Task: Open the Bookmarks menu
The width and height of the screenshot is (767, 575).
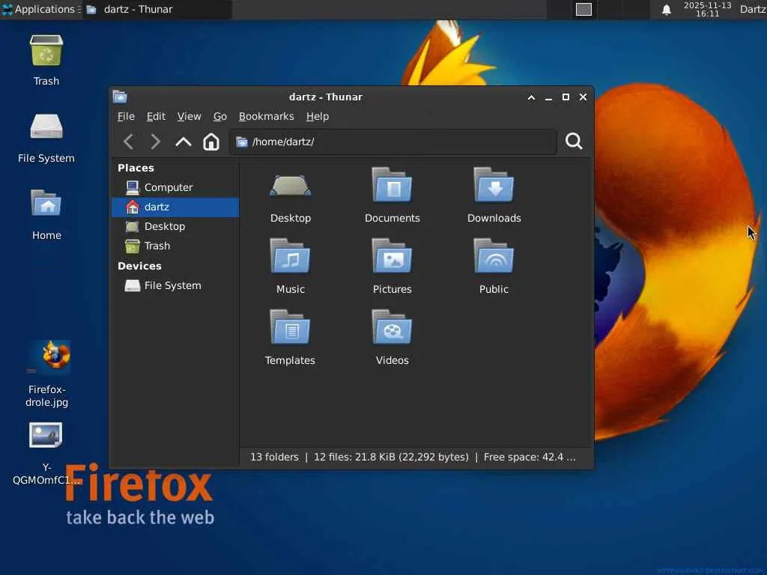Action: (266, 116)
